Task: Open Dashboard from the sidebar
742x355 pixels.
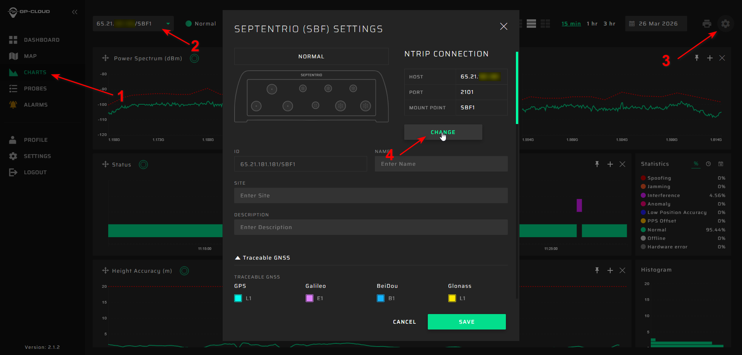Action: click(x=34, y=40)
